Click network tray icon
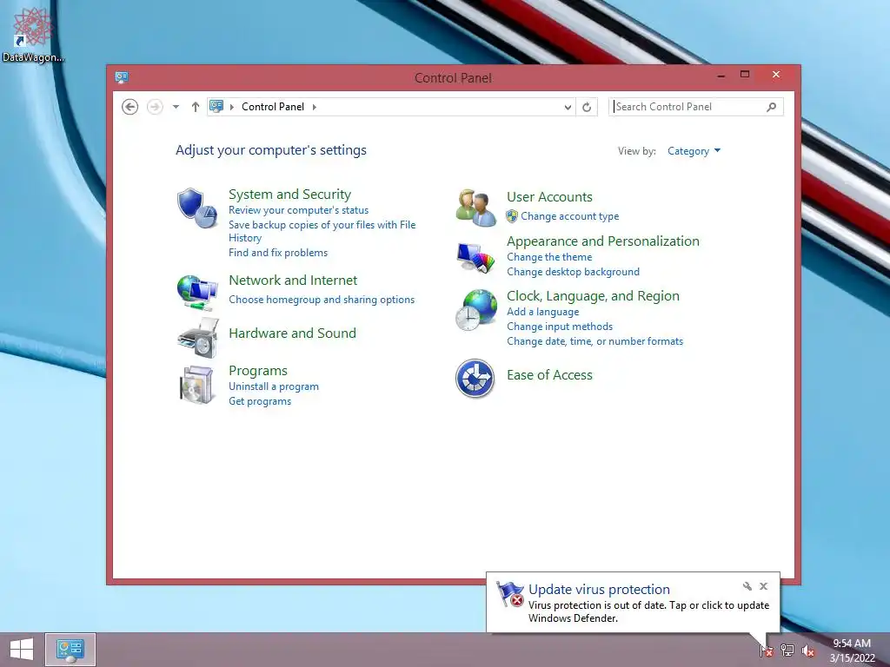This screenshot has height=667, width=890. [787, 650]
